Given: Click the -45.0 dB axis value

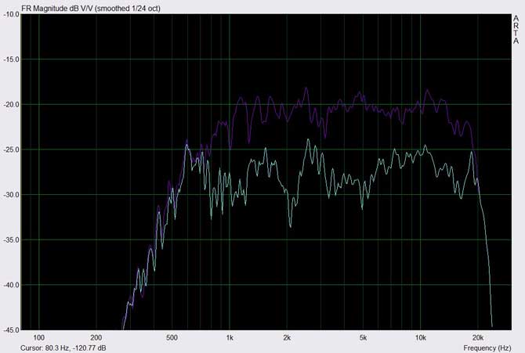Looking at the screenshot, I should click(x=11, y=330).
